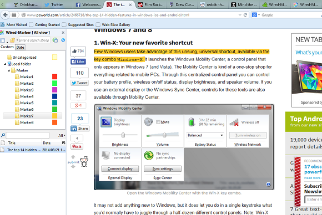Click the LinkedIn Share button
Image resolution: width=322 pixels, height=215 pixels.
point(80,129)
